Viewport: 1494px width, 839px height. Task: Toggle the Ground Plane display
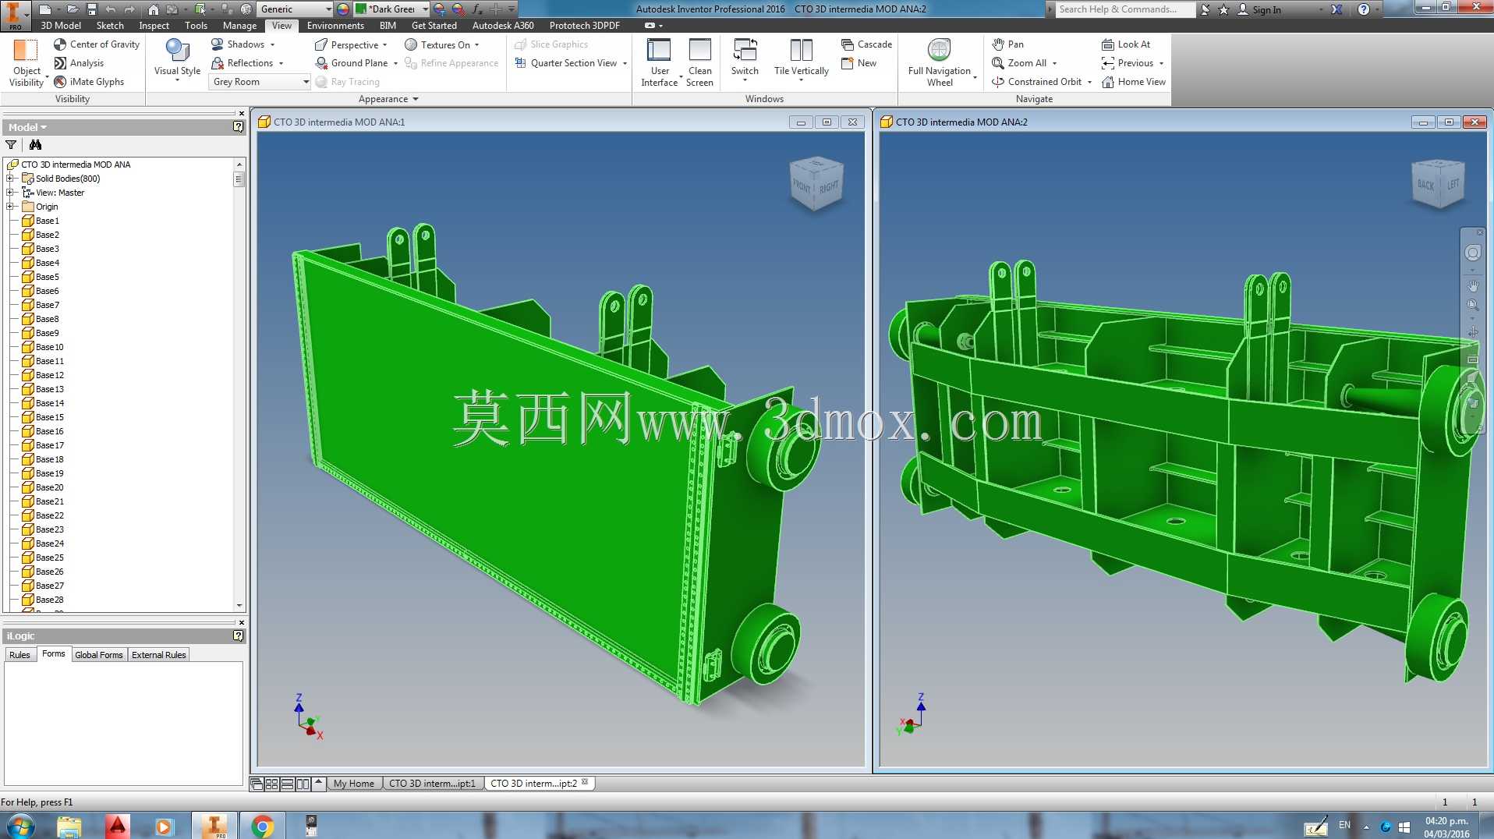click(x=352, y=63)
